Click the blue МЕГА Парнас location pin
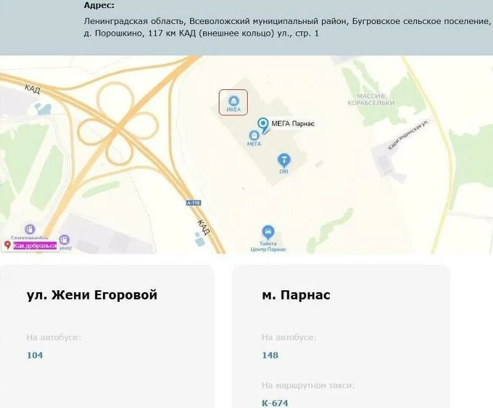The height and width of the screenshot is (408, 493). pos(263,124)
